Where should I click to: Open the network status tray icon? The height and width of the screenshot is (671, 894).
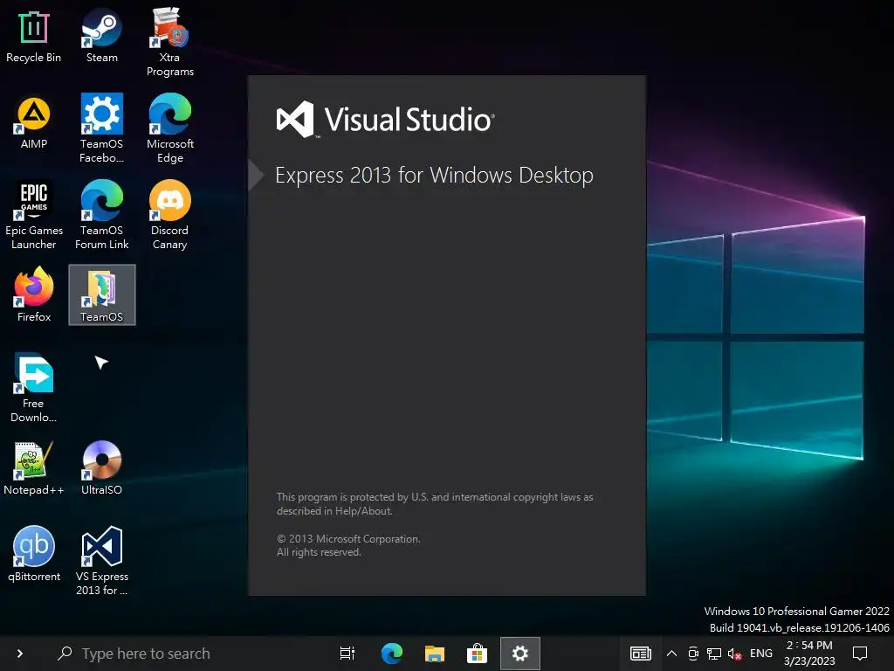714,654
